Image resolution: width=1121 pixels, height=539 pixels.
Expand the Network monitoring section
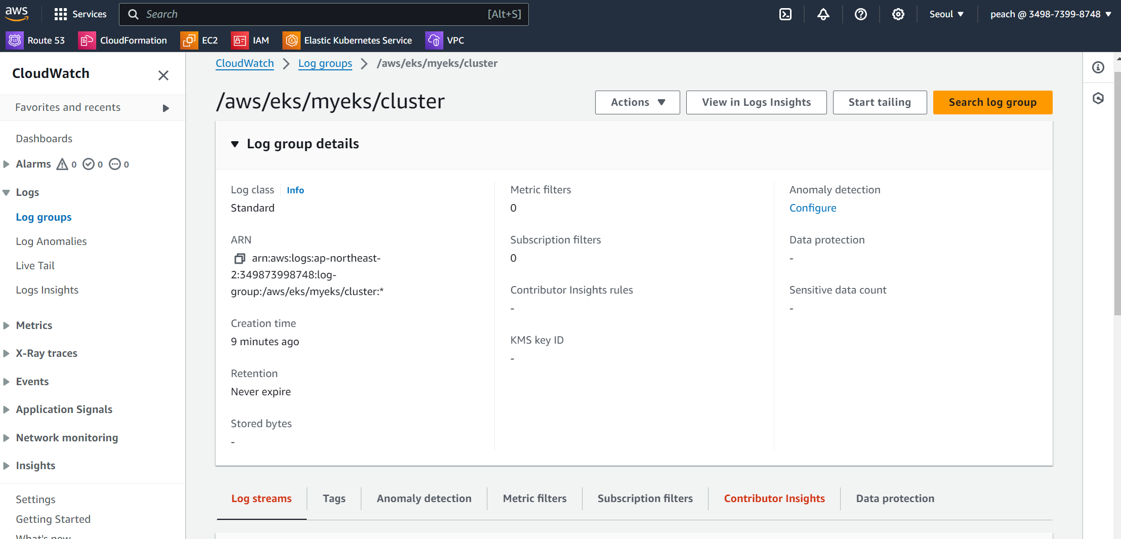[x=6, y=438]
